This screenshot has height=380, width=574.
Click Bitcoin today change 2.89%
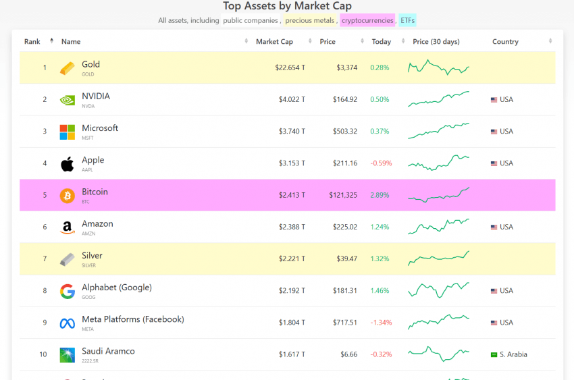tap(380, 195)
